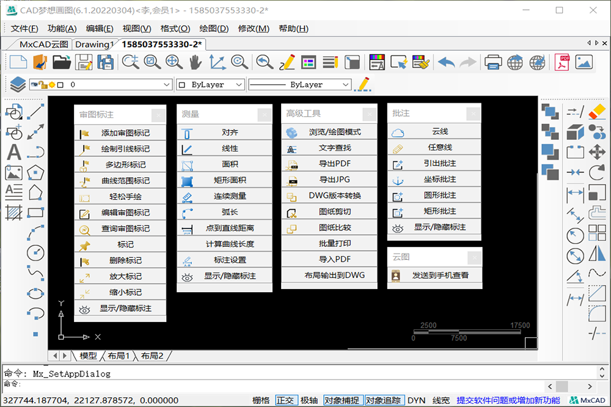The height and width of the screenshot is (407, 611).
Task: Select the Text tool letter A
Action: 14,152
